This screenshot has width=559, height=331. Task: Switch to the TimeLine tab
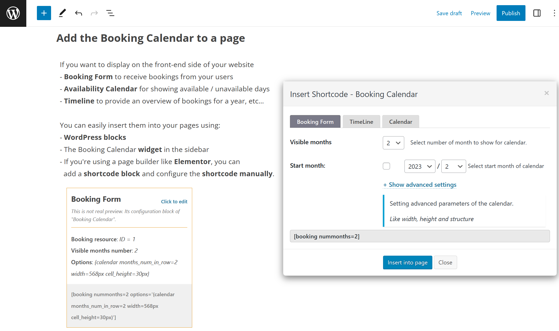coord(361,122)
